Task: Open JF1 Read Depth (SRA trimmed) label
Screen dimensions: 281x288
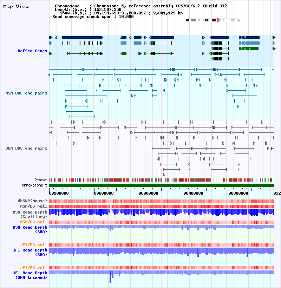Action: point(30,275)
